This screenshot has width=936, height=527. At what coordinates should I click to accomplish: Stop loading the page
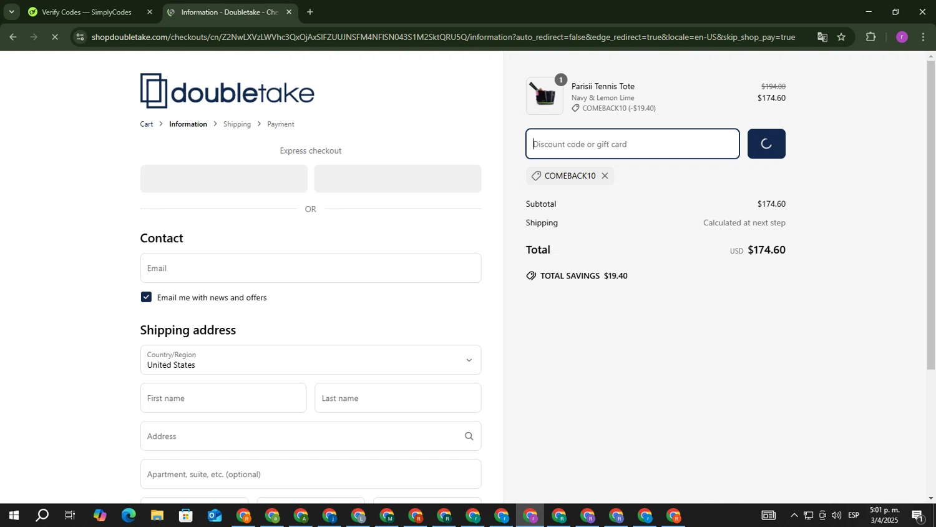55,37
